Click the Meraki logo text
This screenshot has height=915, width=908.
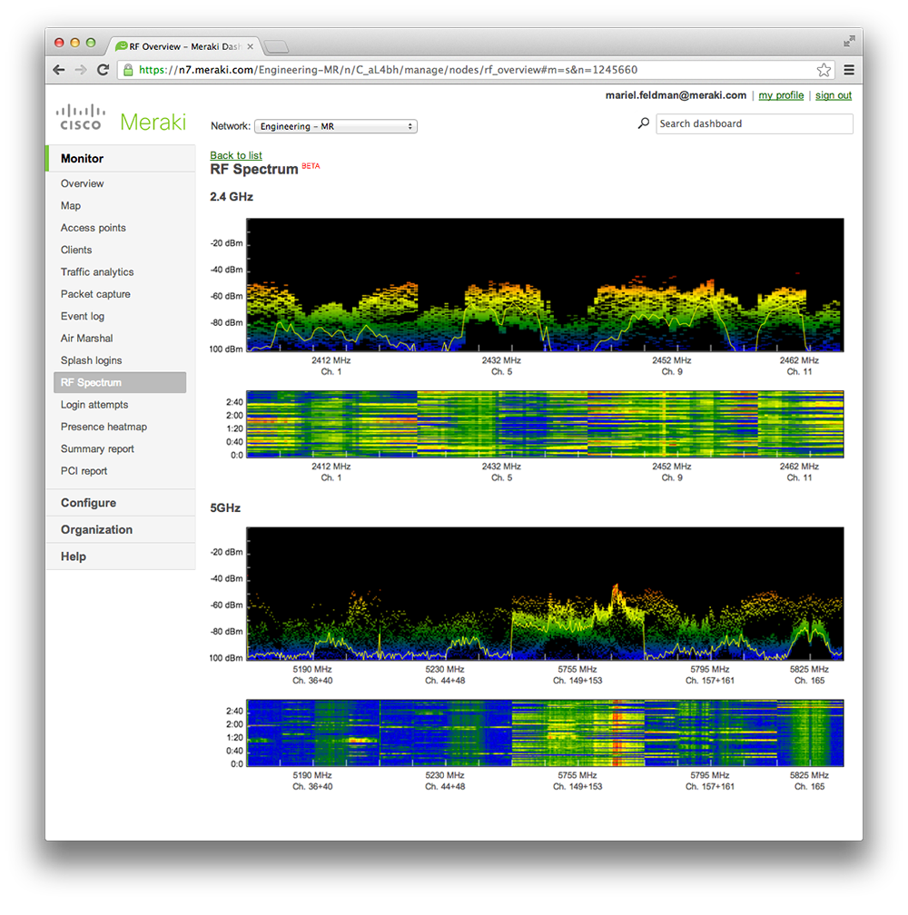[x=153, y=122]
